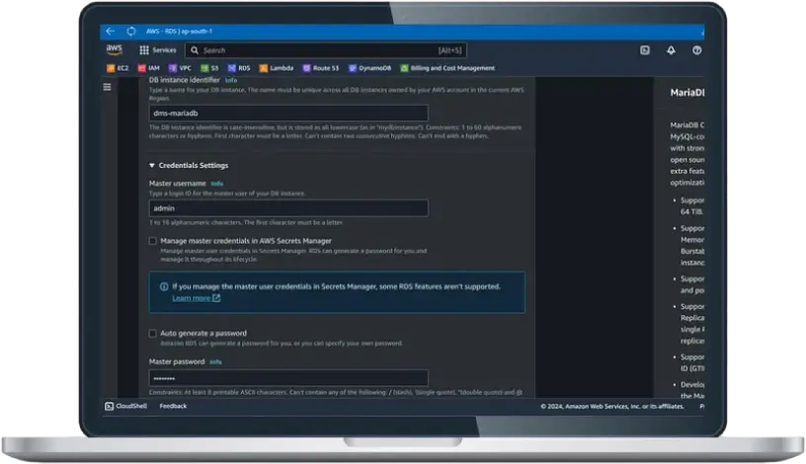Image resolution: width=806 pixels, height=464 pixels.
Task: Click the Feedback link in the footer
Action: click(x=173, y=406)
